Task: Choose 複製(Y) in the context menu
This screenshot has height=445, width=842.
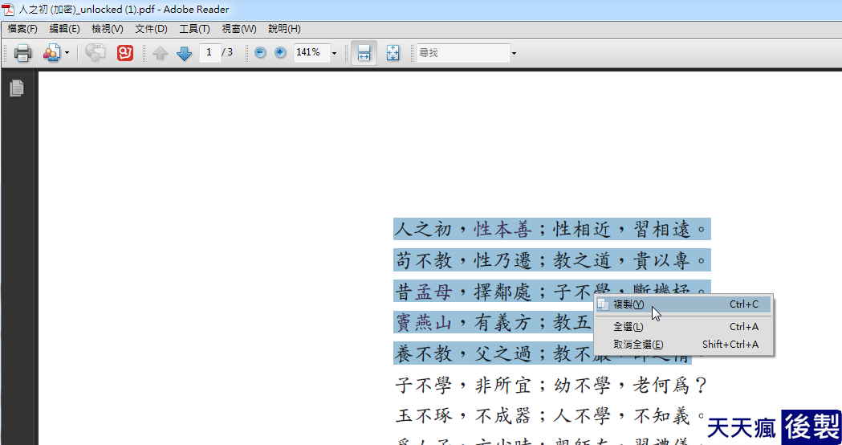Action: coord(684,304)
